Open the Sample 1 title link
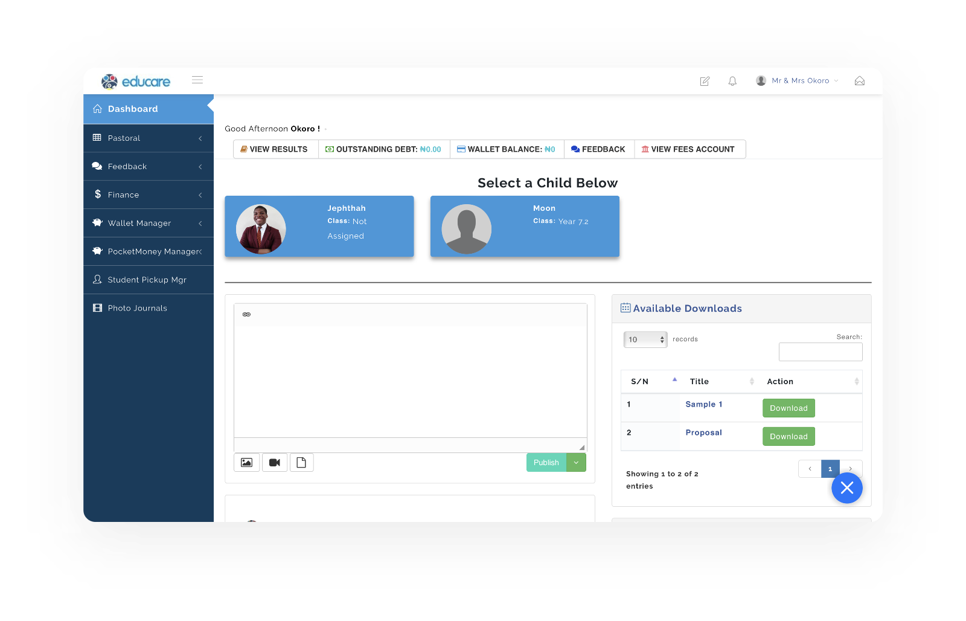Image resolution: width=966 pixels, height=621 pixels. (703, 405)
